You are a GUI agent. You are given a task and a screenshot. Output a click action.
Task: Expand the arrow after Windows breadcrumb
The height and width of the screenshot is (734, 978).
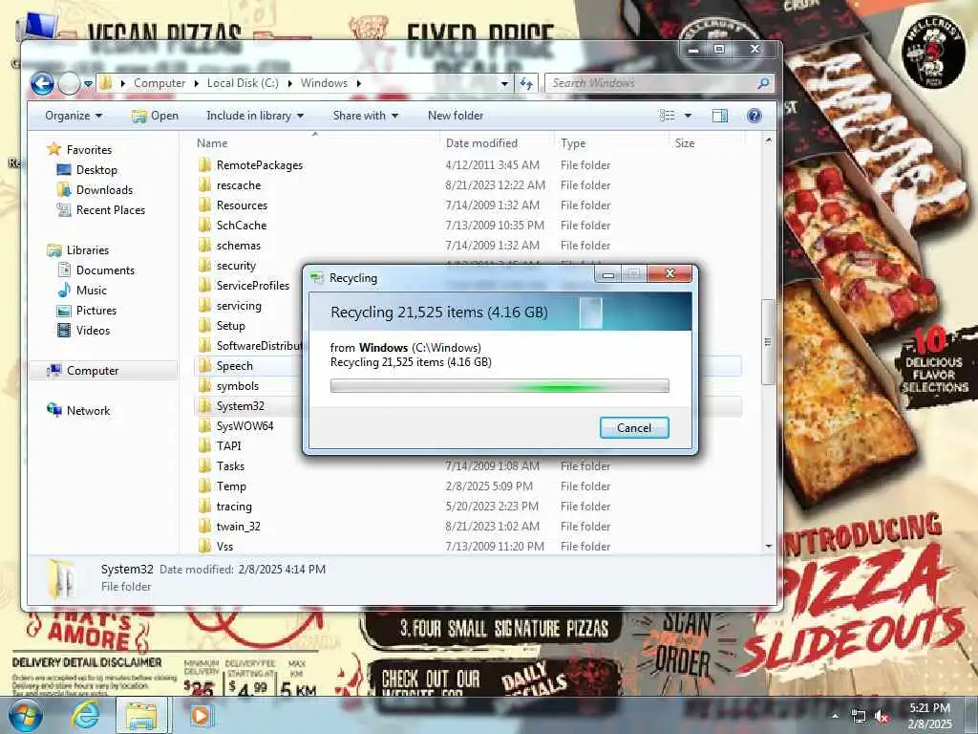pos(359,83)
